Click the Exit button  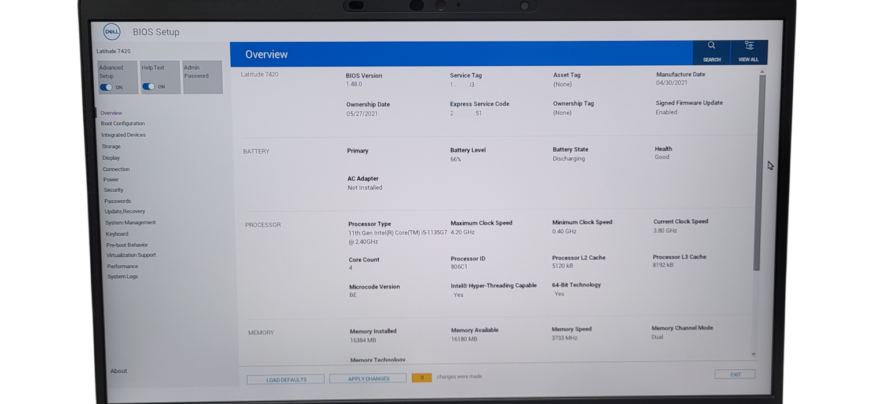735,375
